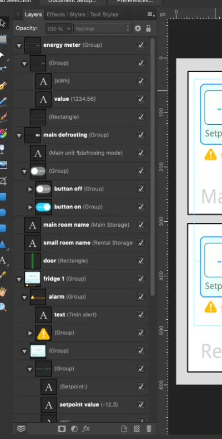Switch to the Effects tab
Viewport: 222px width, 439px height.
click(56, 14)
